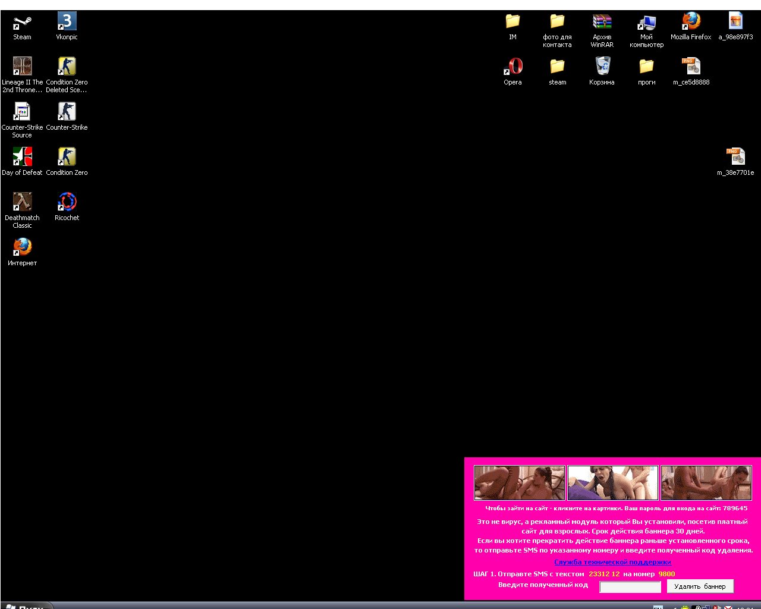The image size is (761, 609).
Task: Select the Мой компьютер icon
Action: click(646, 30)
